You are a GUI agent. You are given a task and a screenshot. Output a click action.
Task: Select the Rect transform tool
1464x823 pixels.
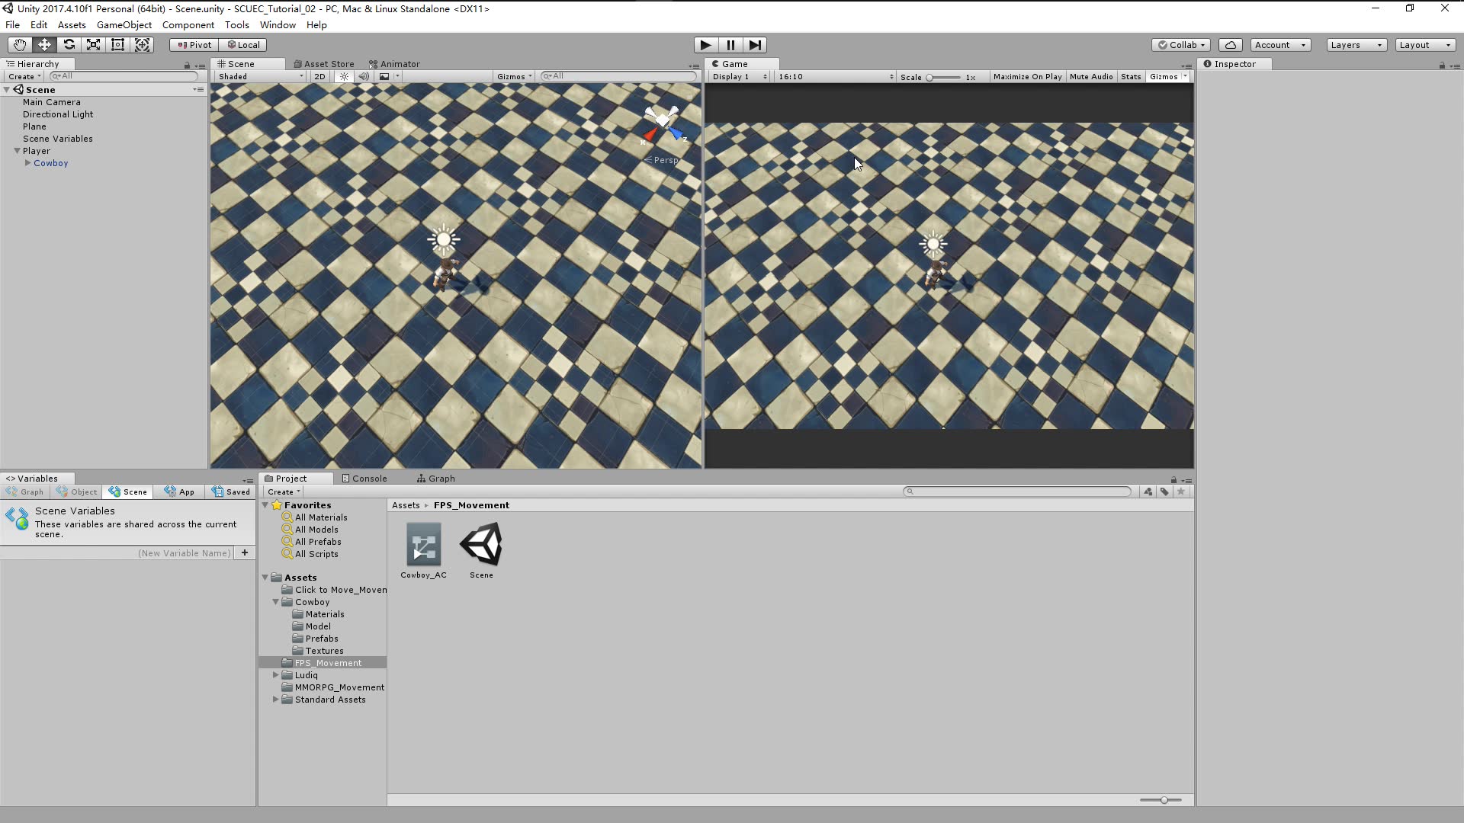point(117,45)
